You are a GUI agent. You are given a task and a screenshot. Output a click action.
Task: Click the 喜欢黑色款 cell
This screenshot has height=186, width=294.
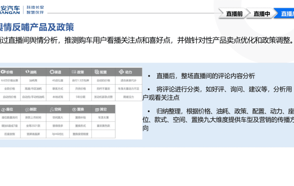pyautogui.click(x=103, y=126)
